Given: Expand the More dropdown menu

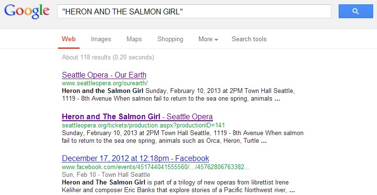Looking at the screenshot, I should click(208, 39).
